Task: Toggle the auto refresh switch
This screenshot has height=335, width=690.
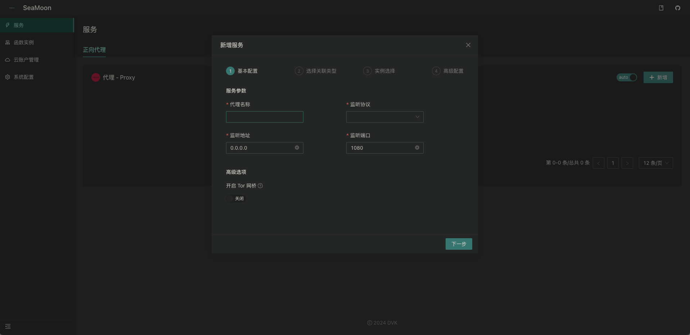Action: pyautogui.click(x=627, y=77)
